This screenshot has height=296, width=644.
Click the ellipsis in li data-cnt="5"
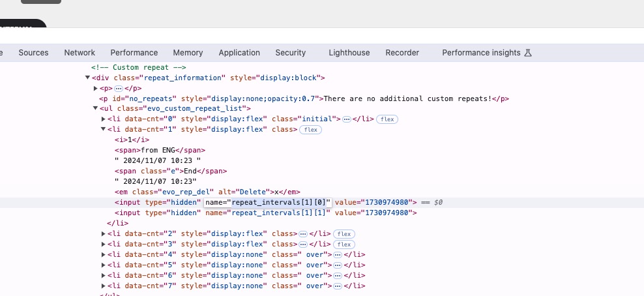tap(338, 265)
